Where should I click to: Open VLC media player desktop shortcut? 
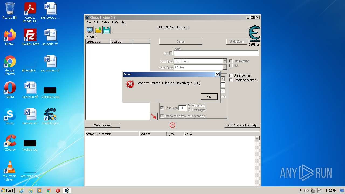tap(10, 171)
